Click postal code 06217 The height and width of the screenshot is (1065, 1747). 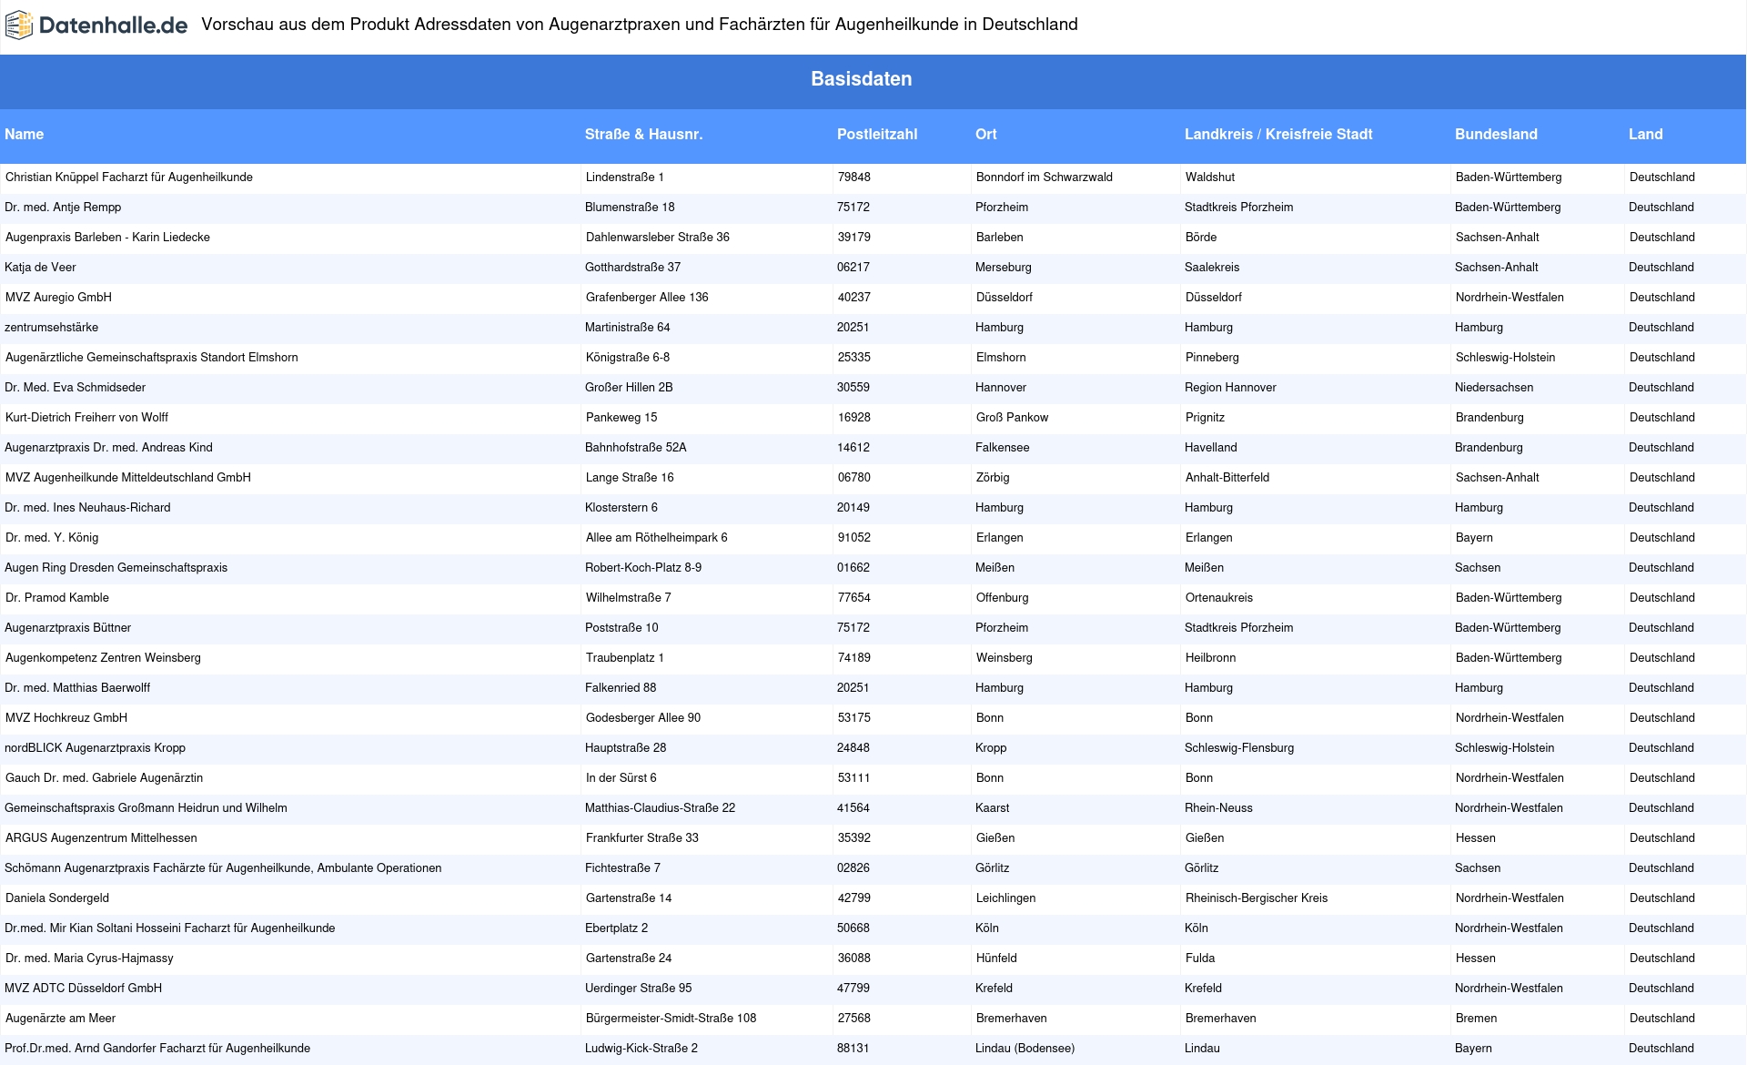(853, 268)
